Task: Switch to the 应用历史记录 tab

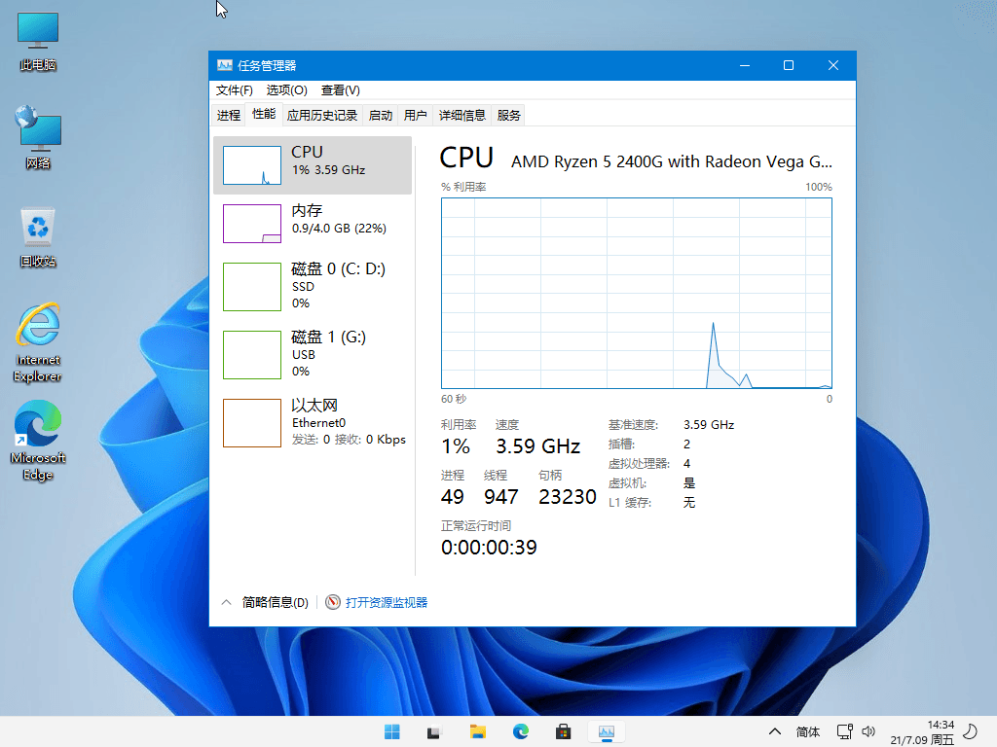Action: coord(322,116)
